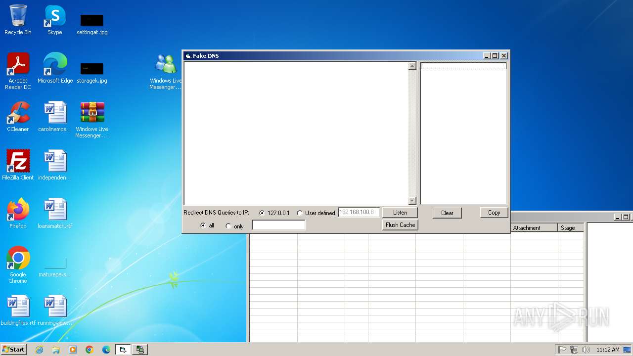The image size is (633, 356).
Task: Open the Recycle Bin desktop icon
Action: click(x=18, y=20)
